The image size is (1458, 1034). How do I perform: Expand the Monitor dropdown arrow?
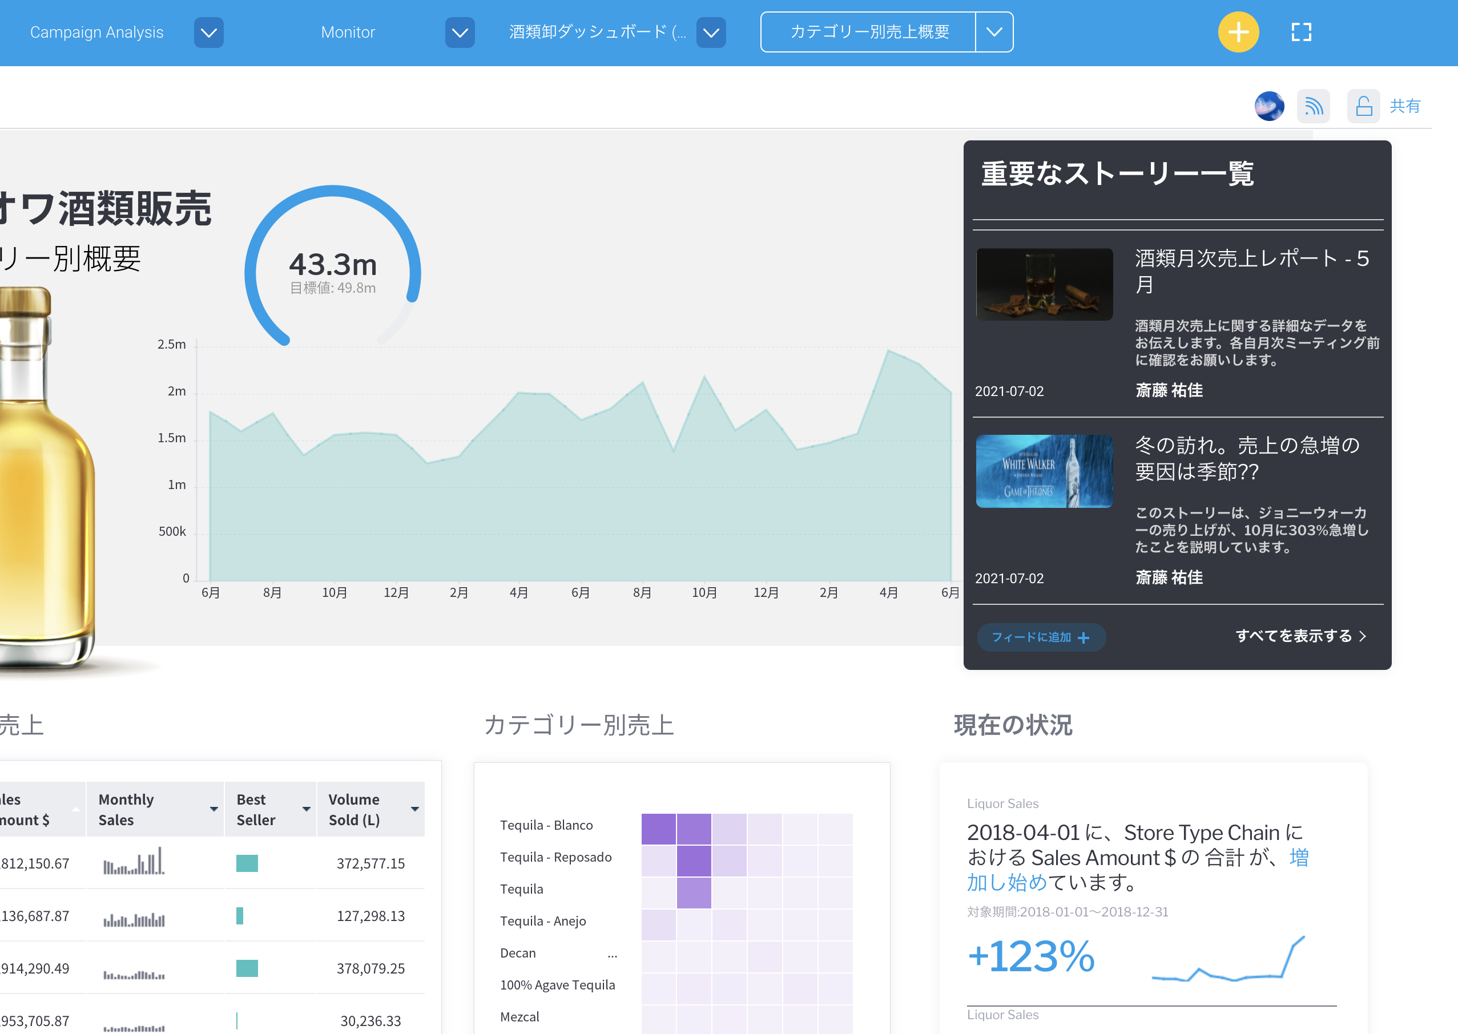point(459,33)
